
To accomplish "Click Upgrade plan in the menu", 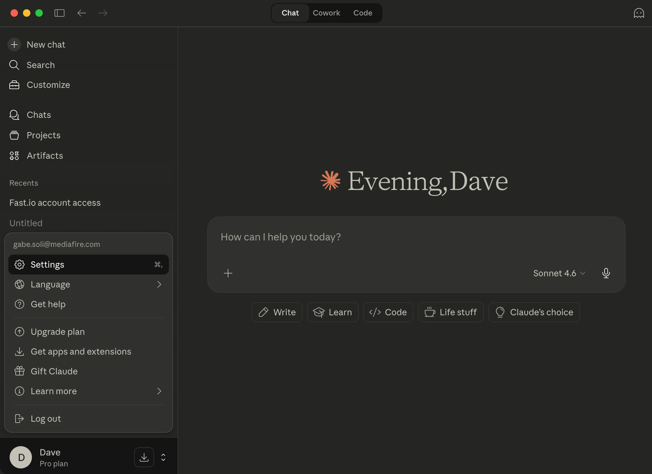I will pyautogui.click(x=57, y=331).
